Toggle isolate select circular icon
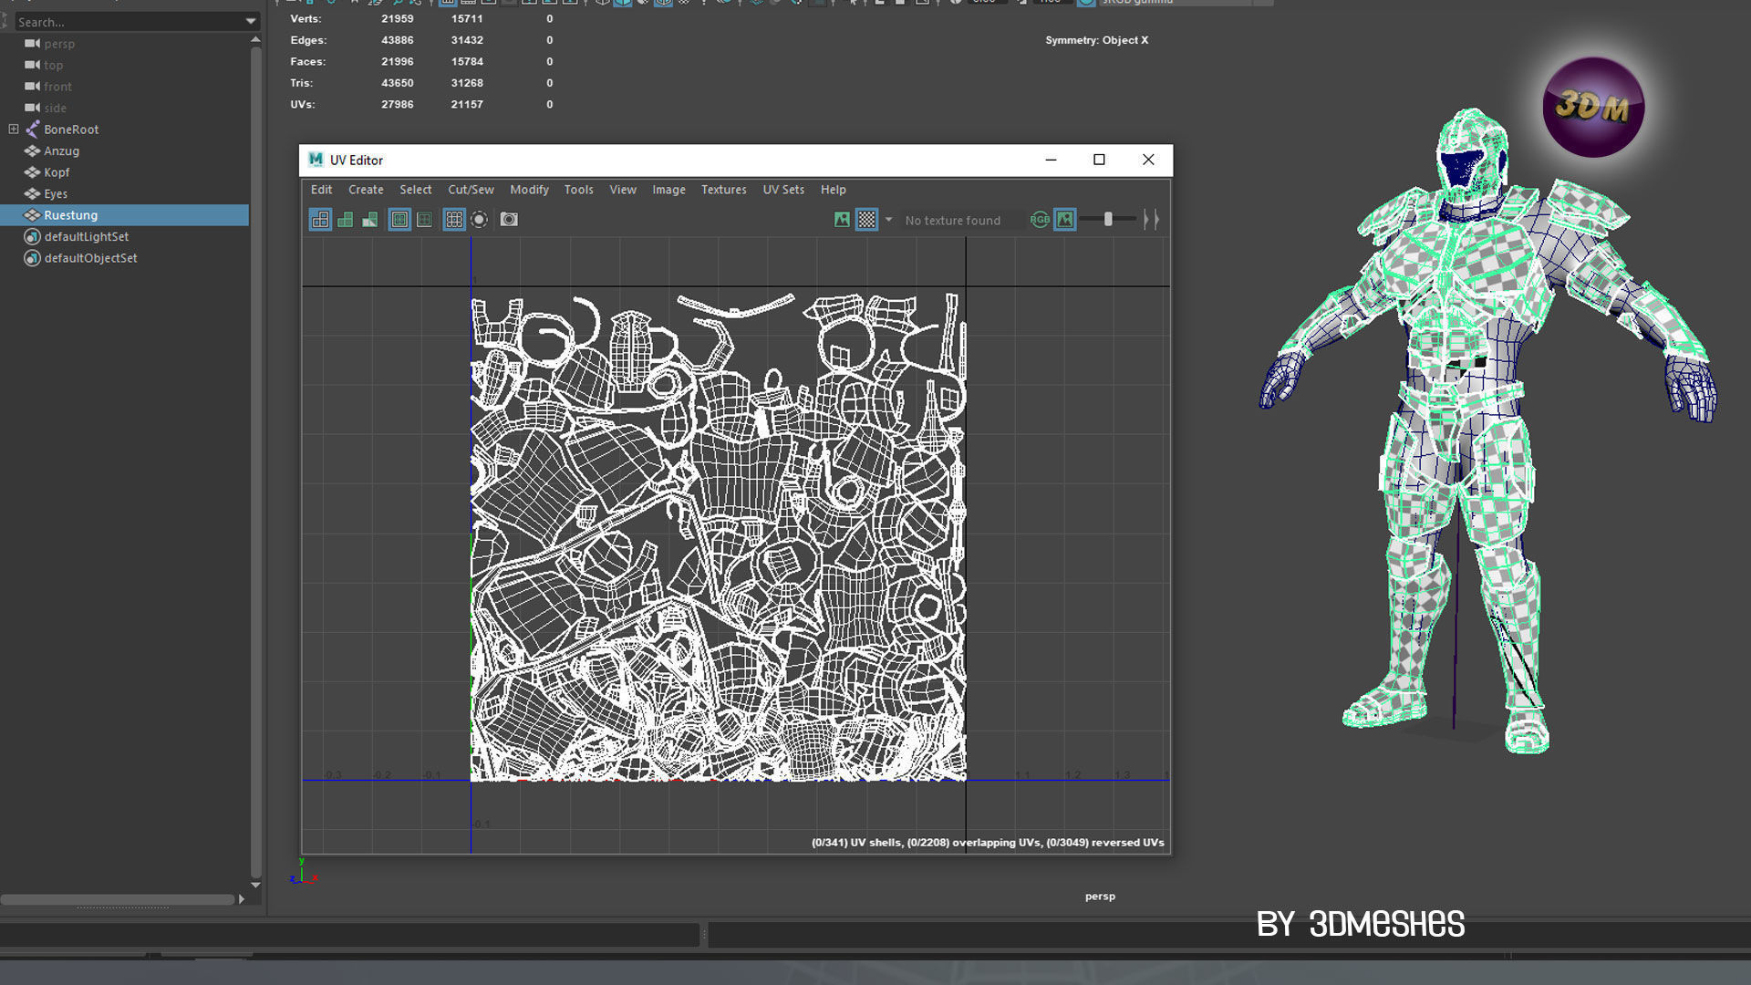1751x985 pixels. 479,220
